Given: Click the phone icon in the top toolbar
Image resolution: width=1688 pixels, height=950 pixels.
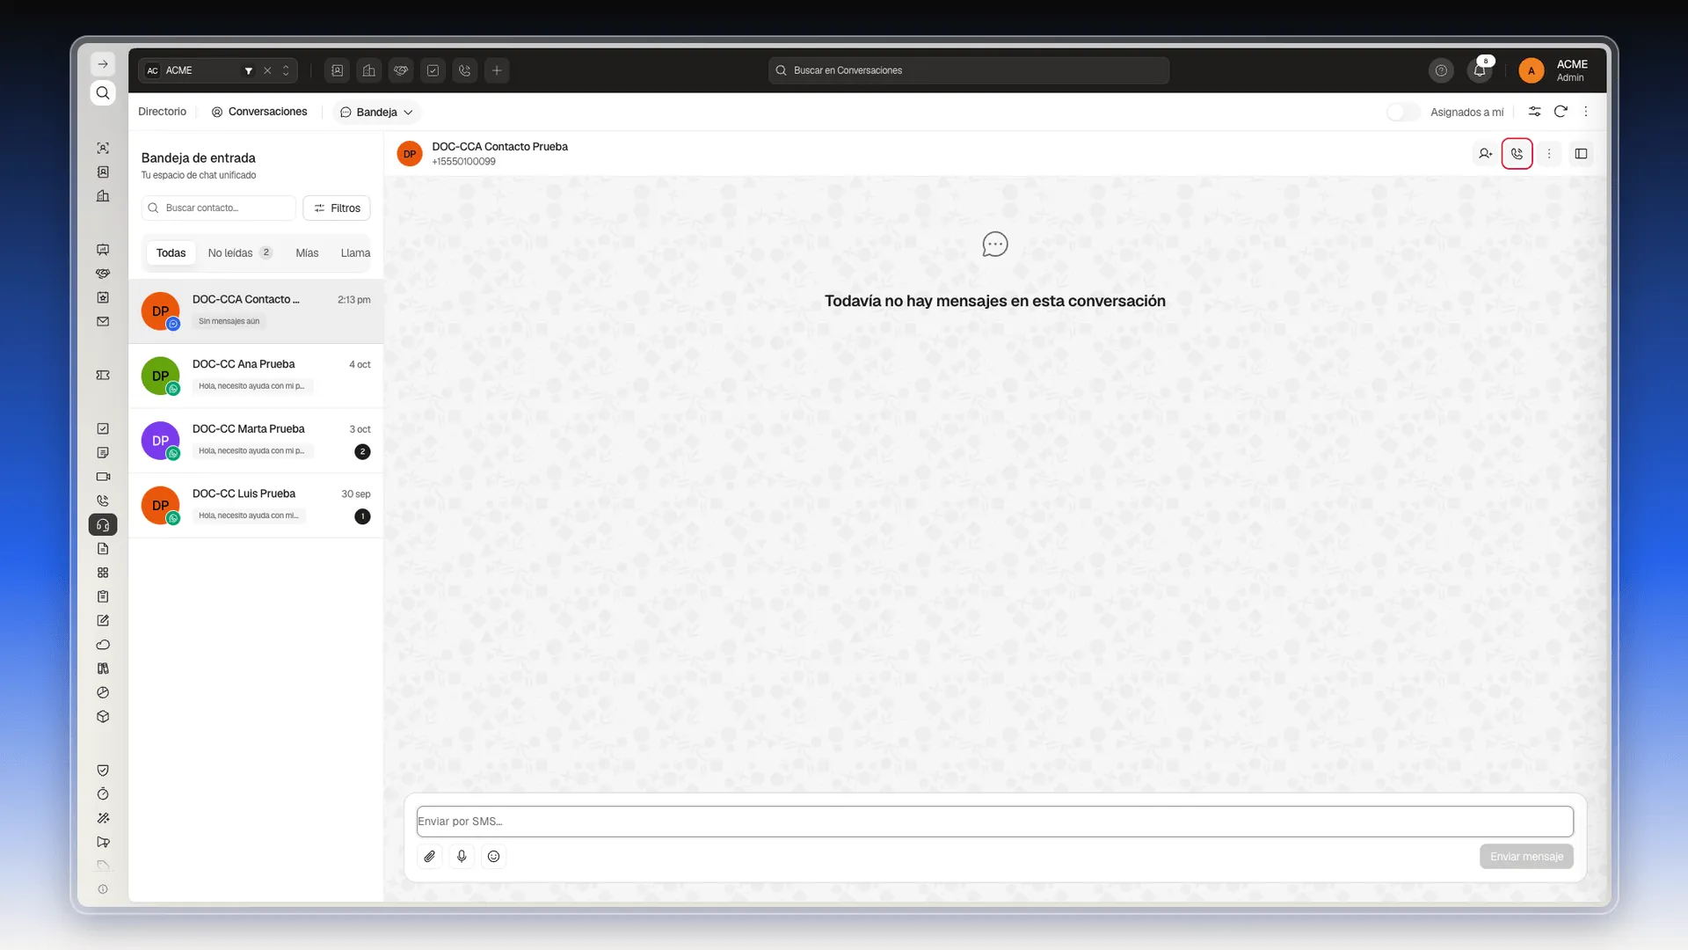Looking at the screenshot, I should point(465,70).
